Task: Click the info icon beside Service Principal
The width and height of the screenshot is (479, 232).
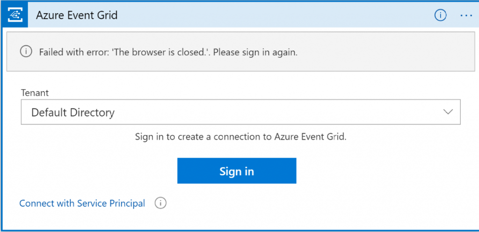Action: coord(160,203)
